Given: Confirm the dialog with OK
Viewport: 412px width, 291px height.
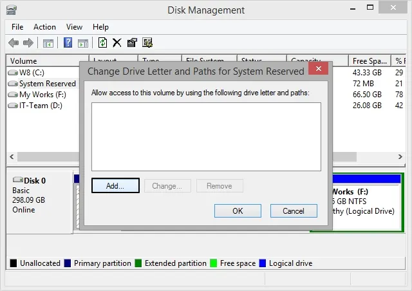Looking at the screenshot, I should [x=238, y=211].
